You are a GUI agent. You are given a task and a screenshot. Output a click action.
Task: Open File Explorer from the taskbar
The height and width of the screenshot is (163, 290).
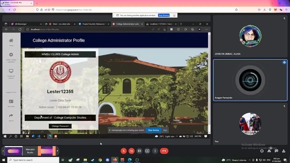pyautogui.click(x=85, y=160)
